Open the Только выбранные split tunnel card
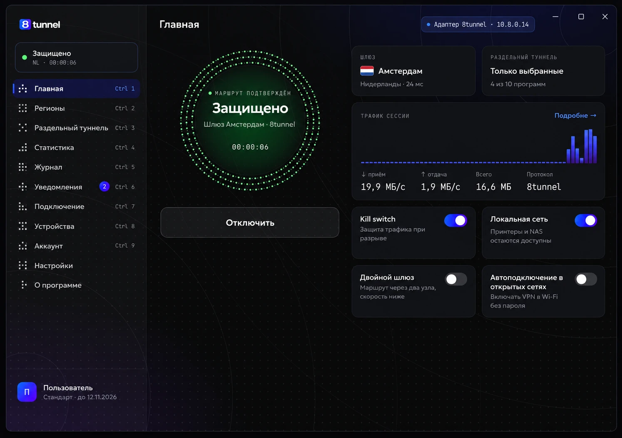622x438 pixels. click(x=543, y=71)
